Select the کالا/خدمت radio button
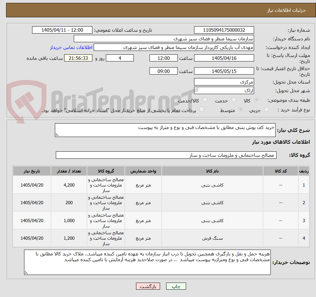The image size is (316, 297). pyautogui.click(x=205, y=100)
